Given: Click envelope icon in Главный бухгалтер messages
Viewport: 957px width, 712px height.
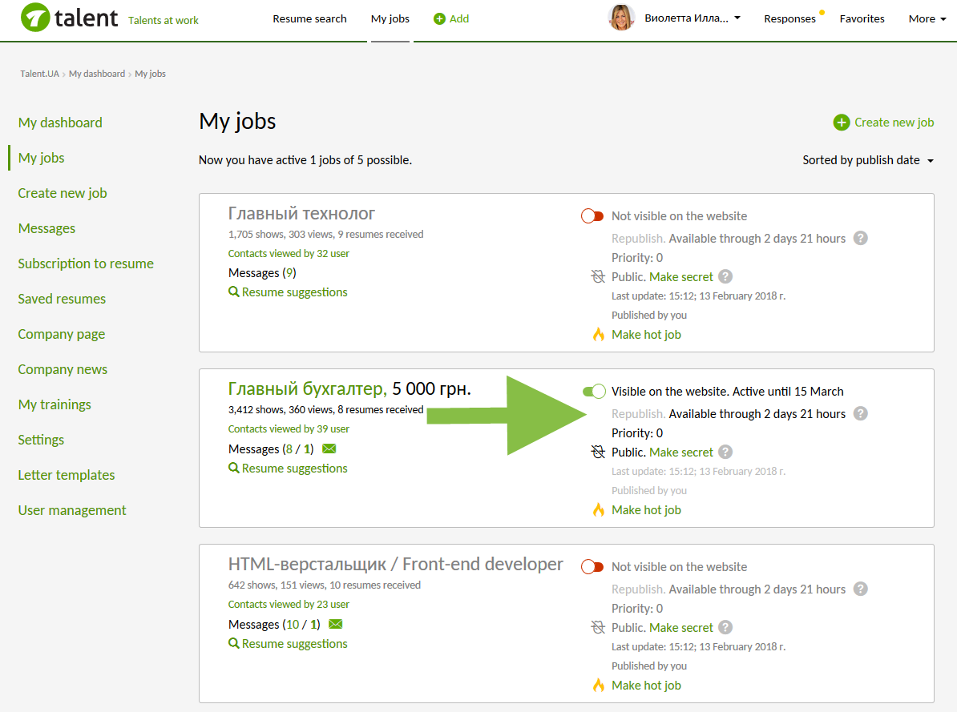Looking at the screenshot, I should (x=329, y=449).
